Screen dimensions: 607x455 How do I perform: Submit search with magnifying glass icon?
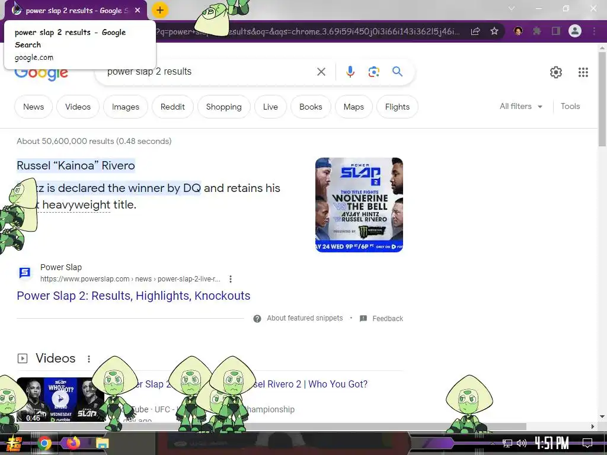click(x=397, y=72)
